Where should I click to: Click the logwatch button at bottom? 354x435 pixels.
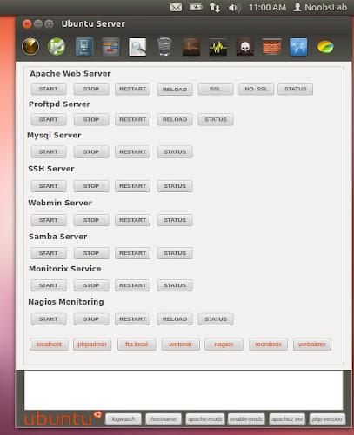coord(124,419)
